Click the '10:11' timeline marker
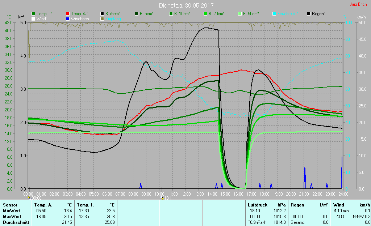 pyautogui.click(x=169, y=198)
